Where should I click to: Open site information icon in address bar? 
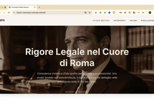click(14, 13)
